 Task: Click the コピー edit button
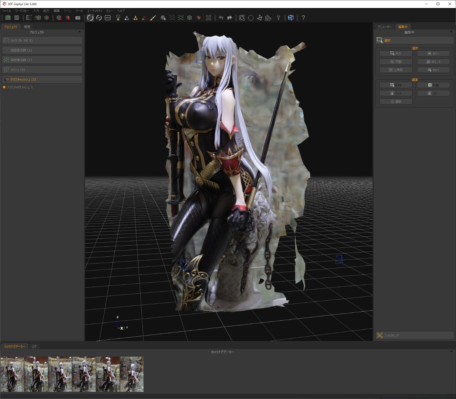pyautogui.click(x=433, y=93)
